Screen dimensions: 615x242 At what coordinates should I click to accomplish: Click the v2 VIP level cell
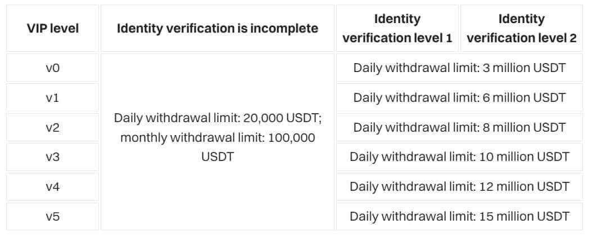(x=52, y=128)
